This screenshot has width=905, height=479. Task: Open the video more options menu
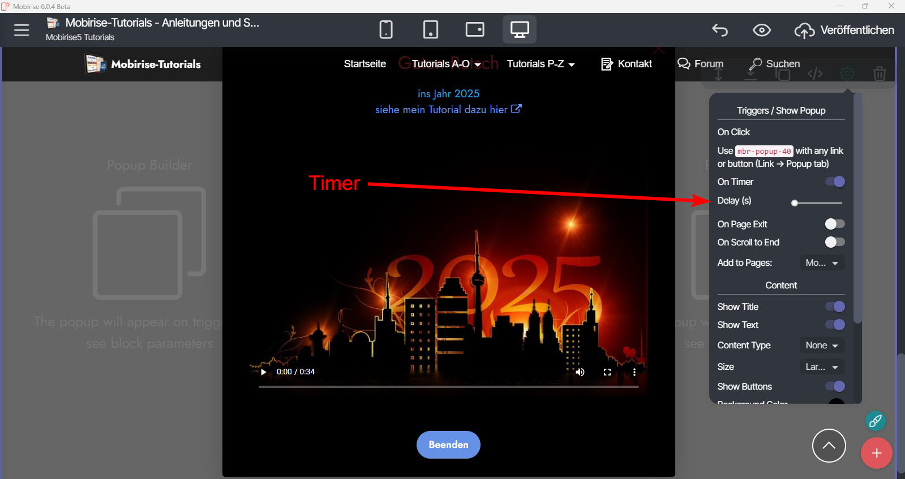coord(634,372)
